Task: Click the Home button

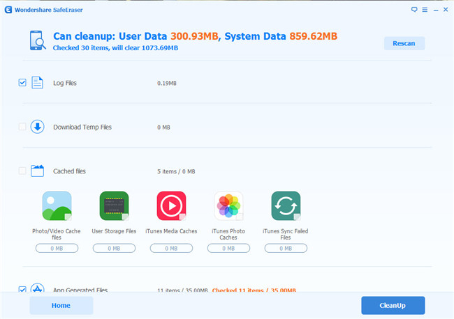Action: 61,306
